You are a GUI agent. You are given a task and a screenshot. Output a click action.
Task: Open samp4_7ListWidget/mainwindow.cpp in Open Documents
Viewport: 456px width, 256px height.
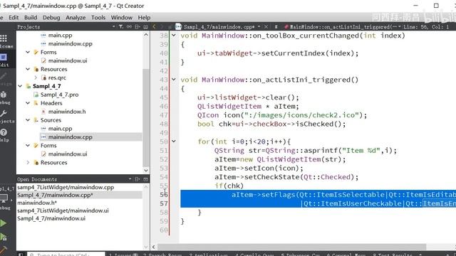[x=66, y=187]
